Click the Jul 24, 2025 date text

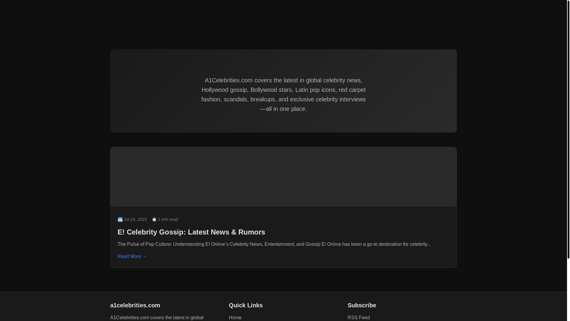135,219
